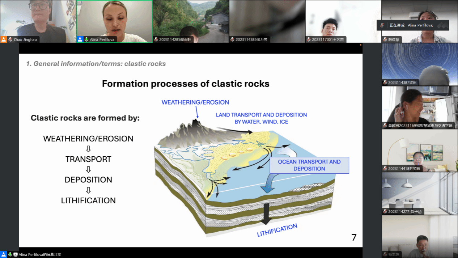Click Alina Perfilova's green microphone icon
This screenshot has width=458, height=258.
[86, 39]
